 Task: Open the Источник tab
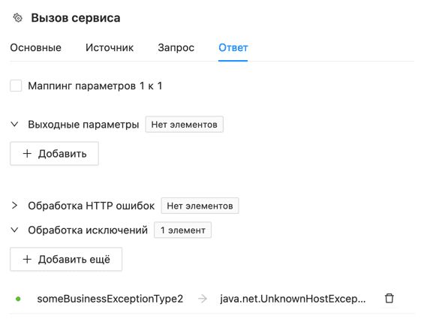(x=110, y=47)
